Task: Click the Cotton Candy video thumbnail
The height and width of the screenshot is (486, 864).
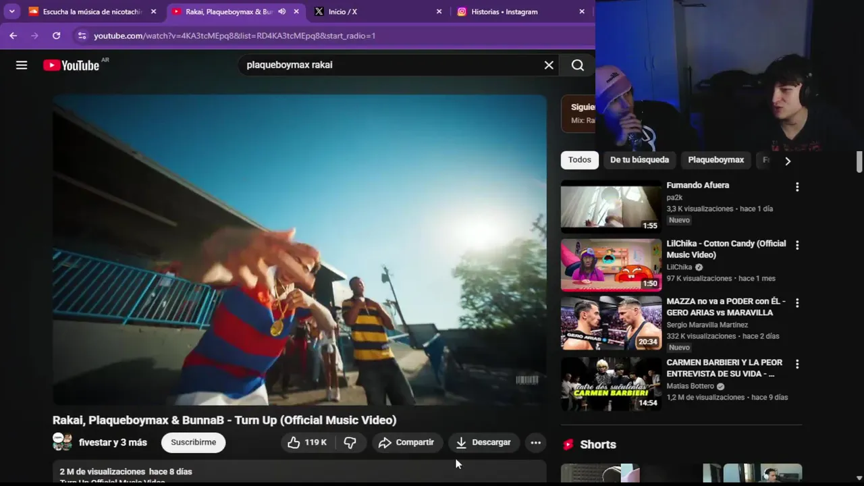Action: [x=611, y=264]
